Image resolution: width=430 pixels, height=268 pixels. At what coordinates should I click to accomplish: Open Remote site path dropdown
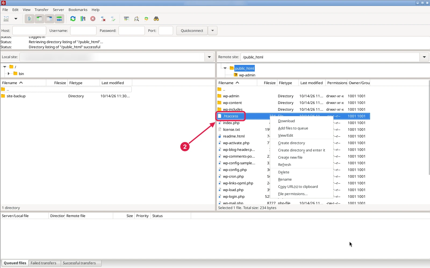pyautogui.click(x=424, y=57)
